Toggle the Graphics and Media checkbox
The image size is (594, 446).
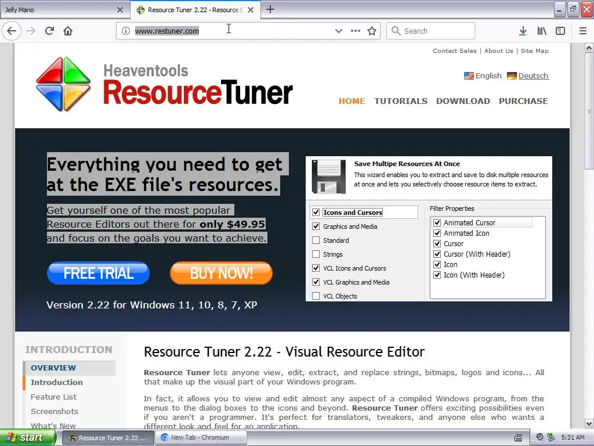(316, 226)
